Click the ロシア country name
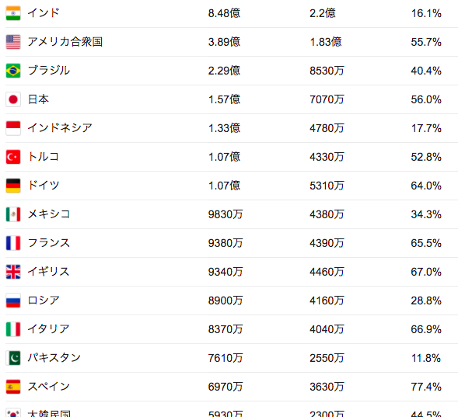Viewport: 458px width, 417px height. tap(44, 301)
